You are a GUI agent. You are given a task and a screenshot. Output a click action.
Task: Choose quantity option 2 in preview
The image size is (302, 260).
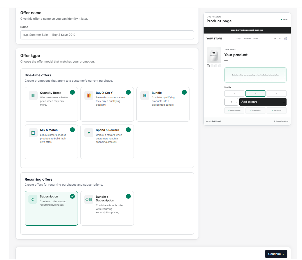(255, 94)
